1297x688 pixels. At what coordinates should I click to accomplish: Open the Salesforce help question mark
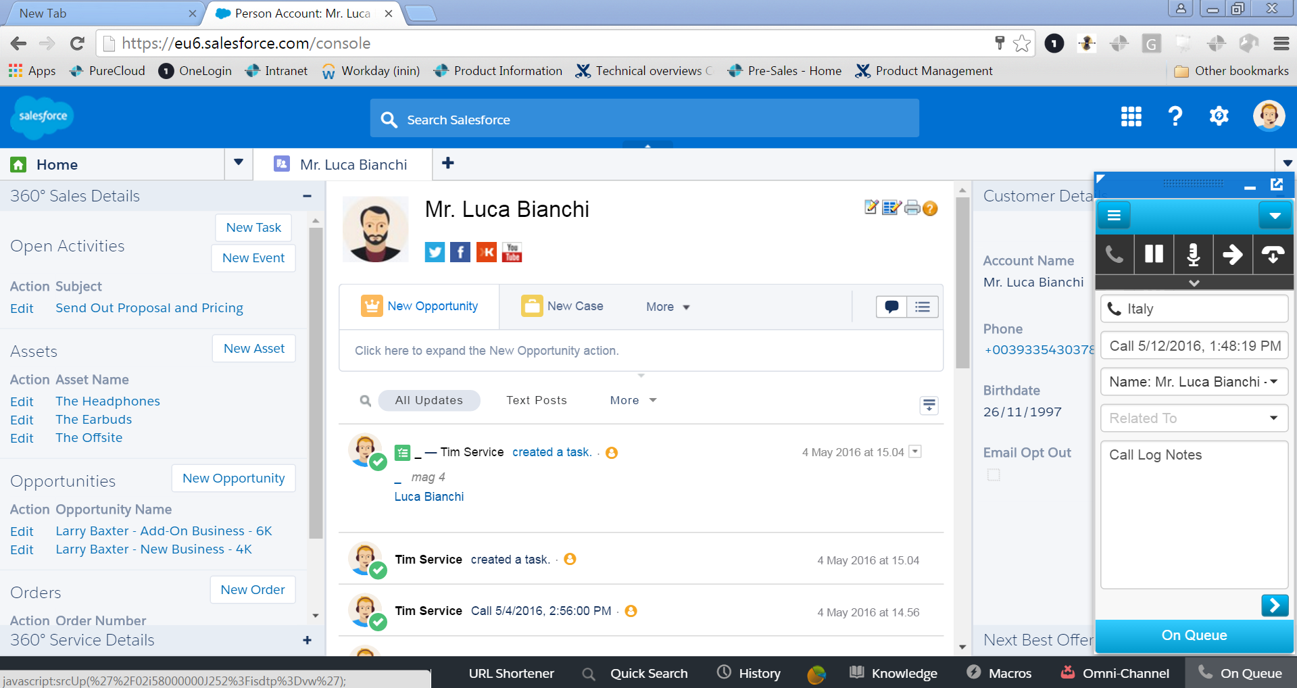[1175, 116]
